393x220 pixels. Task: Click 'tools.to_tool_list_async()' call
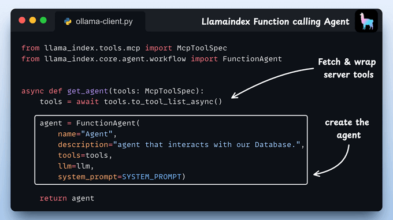tap(163, 102)
